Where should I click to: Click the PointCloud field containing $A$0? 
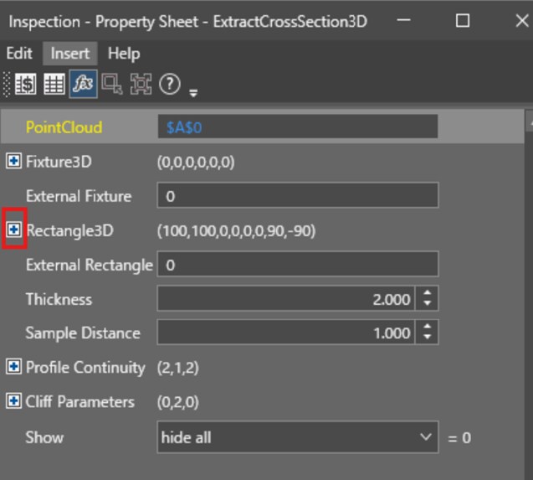click(x=297, y=127)
